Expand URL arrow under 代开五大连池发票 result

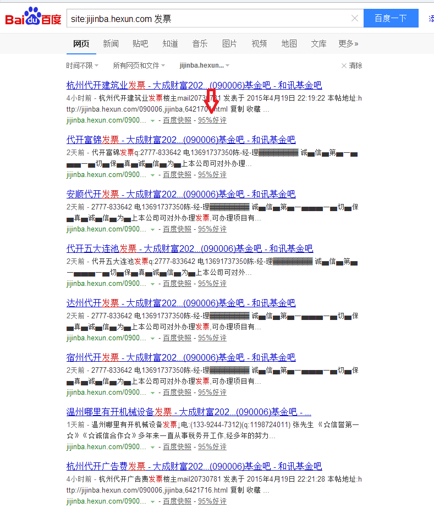coord(152,284)
